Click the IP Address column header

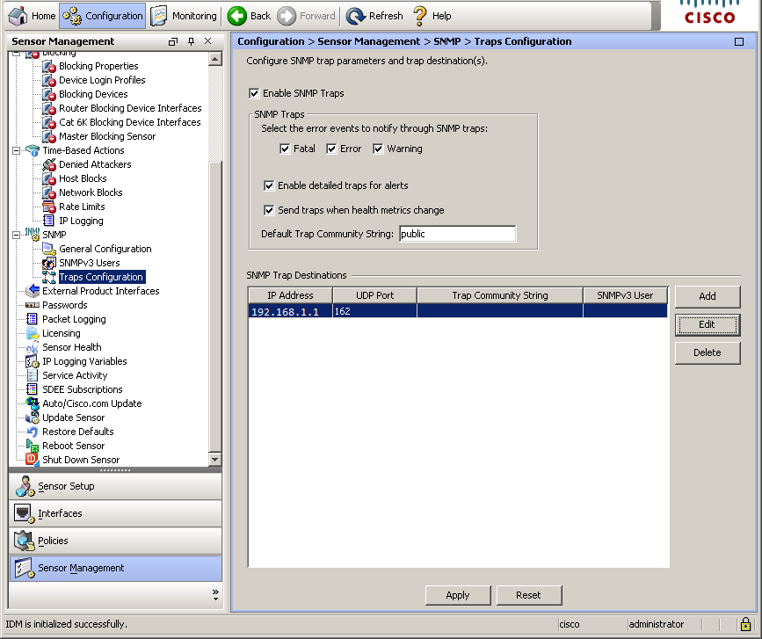pos(290,295)
